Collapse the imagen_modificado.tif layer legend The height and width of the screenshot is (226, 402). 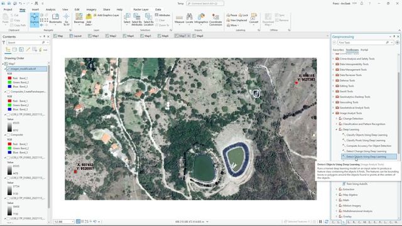(x=5, y=69)
